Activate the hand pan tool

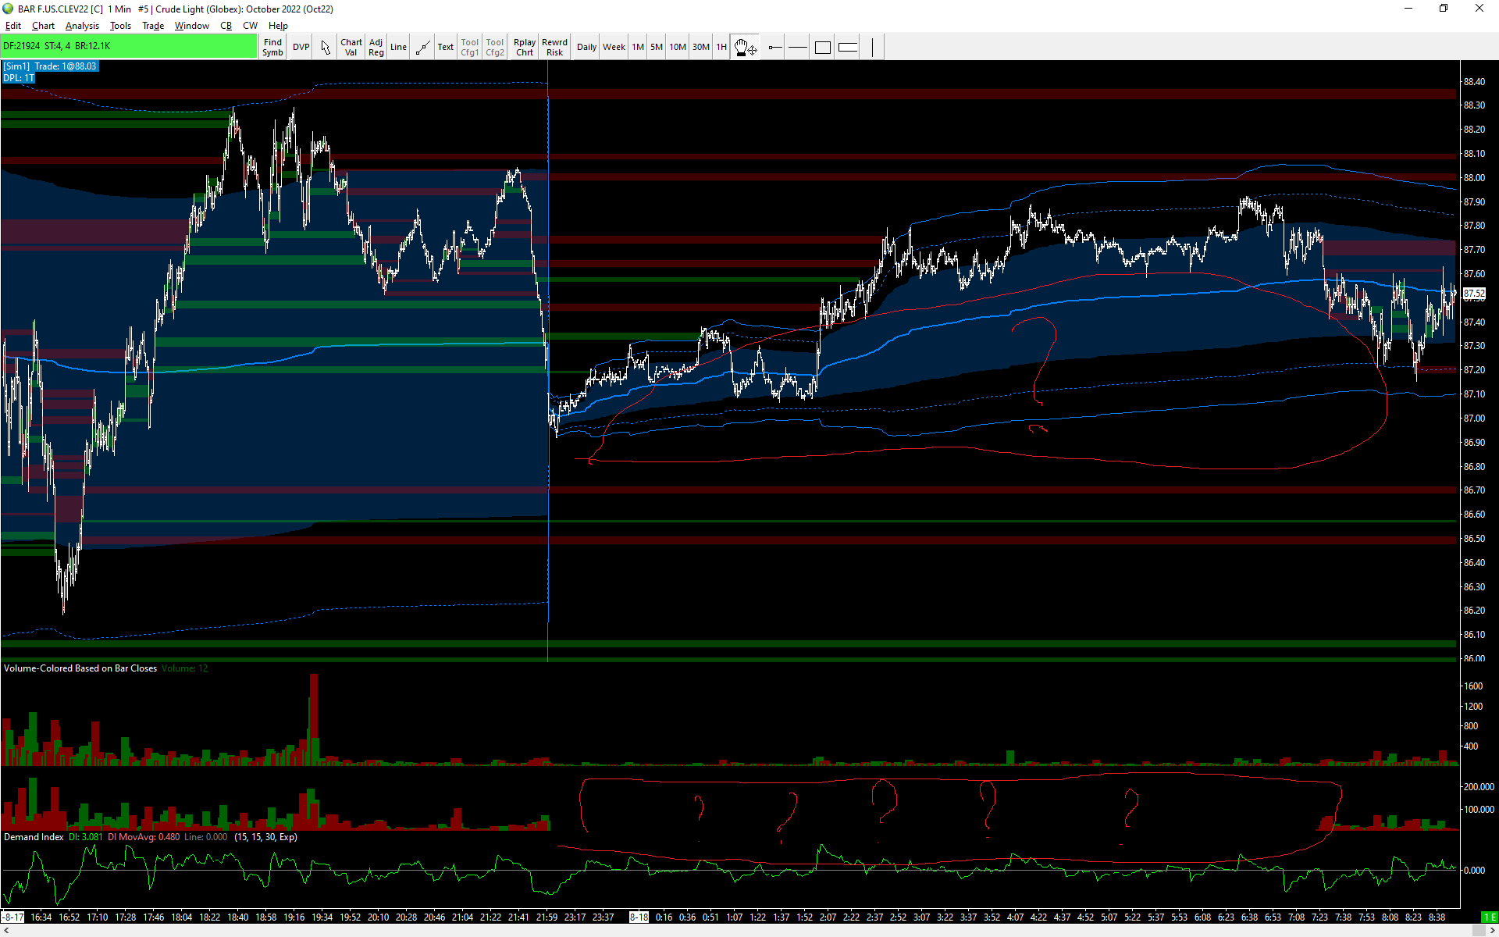[745, 48]
